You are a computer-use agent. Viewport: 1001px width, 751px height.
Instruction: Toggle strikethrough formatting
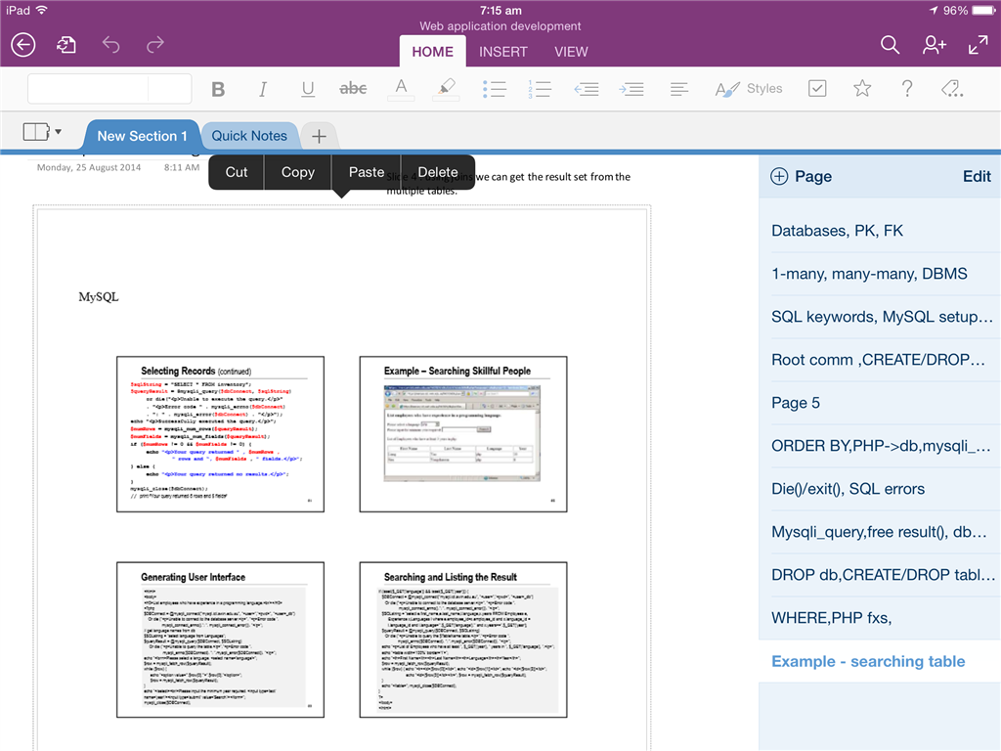[353, 89]
